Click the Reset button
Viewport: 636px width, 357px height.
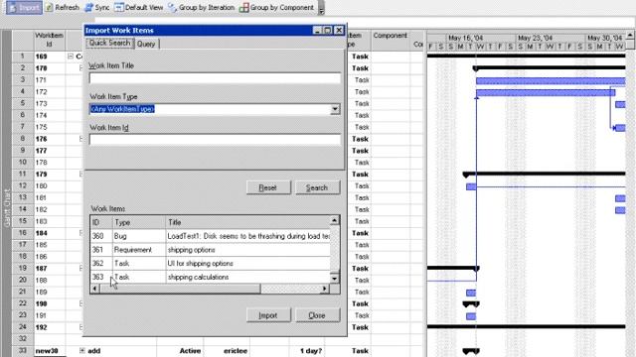pos(268,187)
